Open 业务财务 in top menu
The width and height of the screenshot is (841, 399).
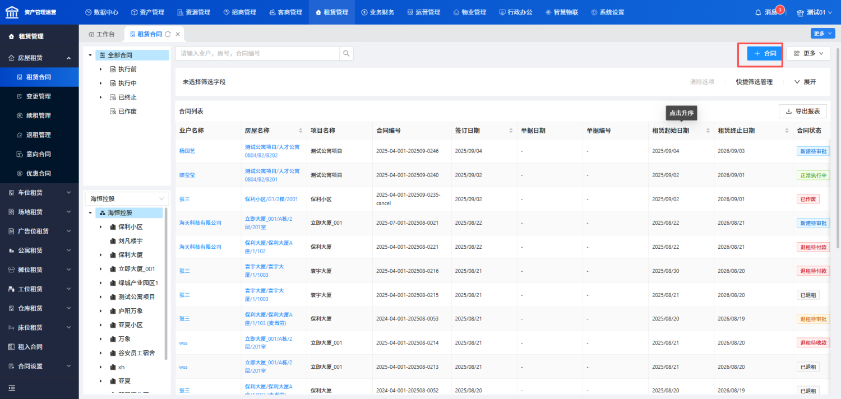point(377,12)
